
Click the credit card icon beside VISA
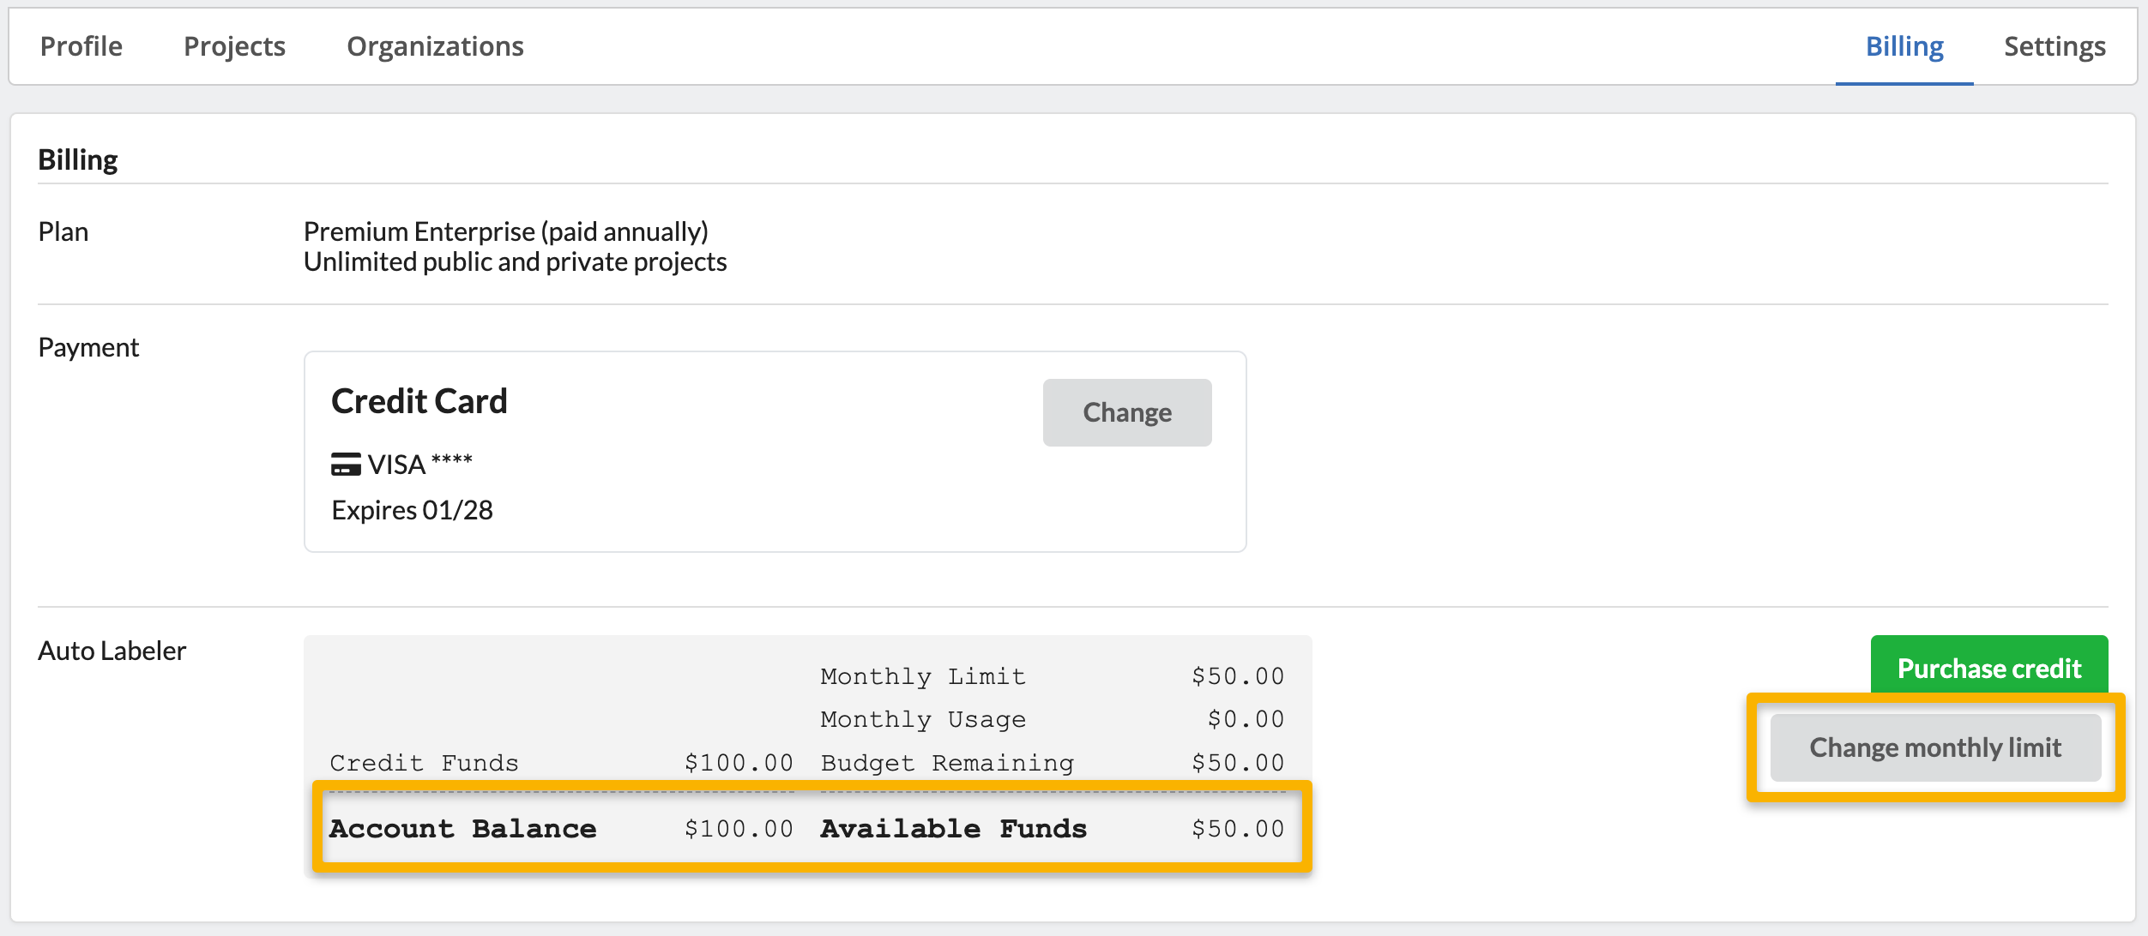point(346,465)
